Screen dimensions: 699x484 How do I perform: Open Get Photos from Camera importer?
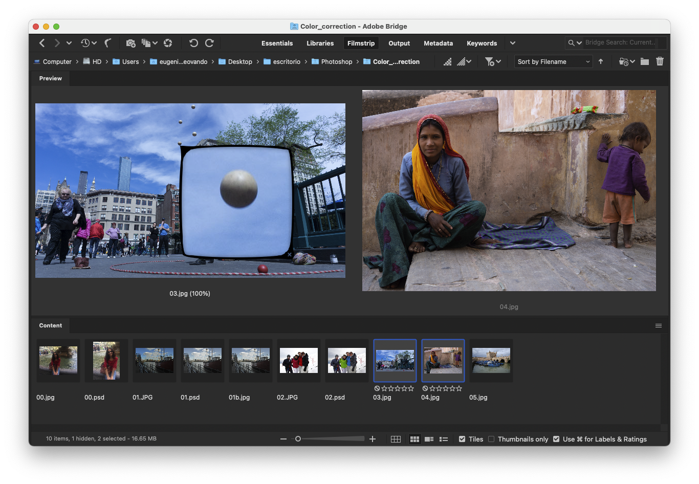click(x=130, y=43)
